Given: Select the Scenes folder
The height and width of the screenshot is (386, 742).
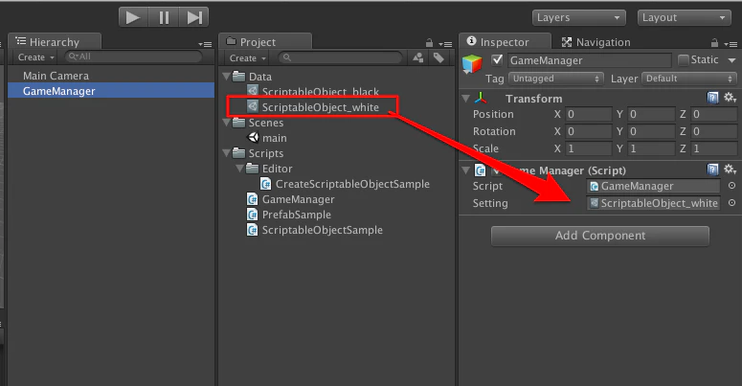Looking at the screenshot, I should tap(259, 123).
